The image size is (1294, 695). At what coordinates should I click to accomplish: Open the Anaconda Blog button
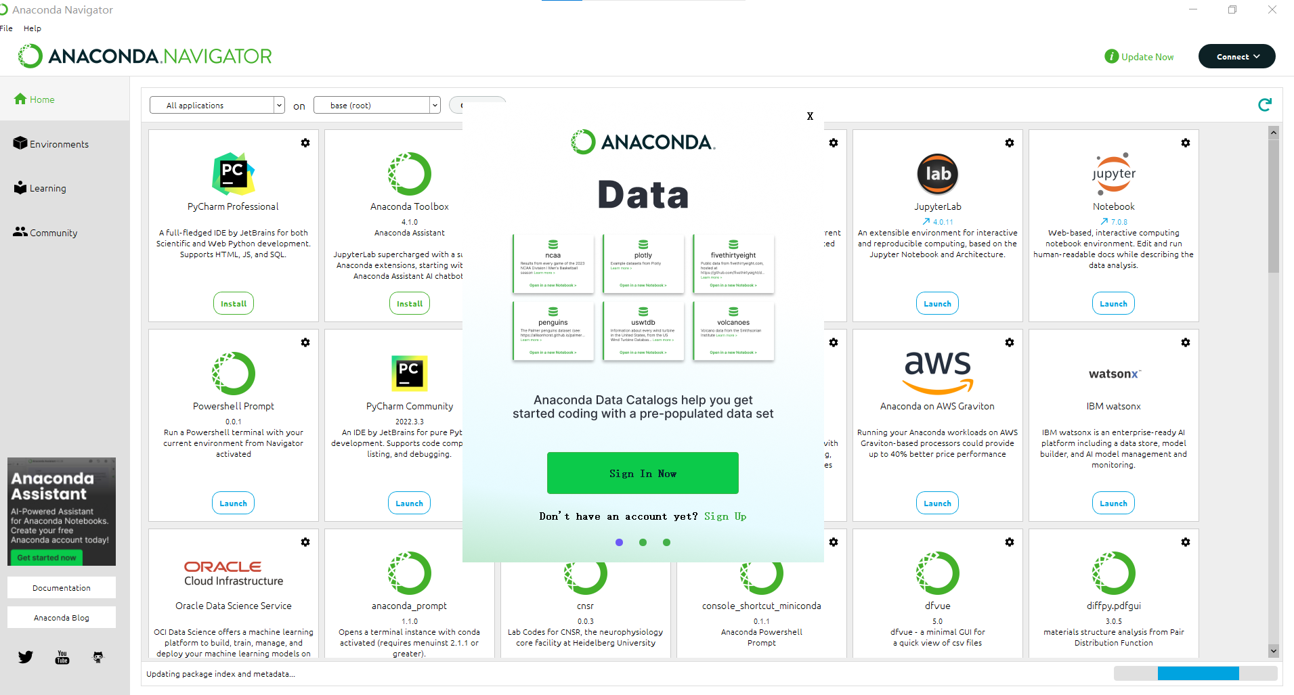(62, 617)
